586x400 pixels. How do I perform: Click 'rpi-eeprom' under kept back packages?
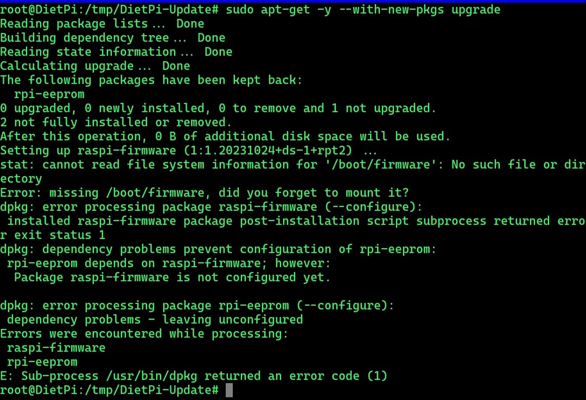click(x=49, y=94)
